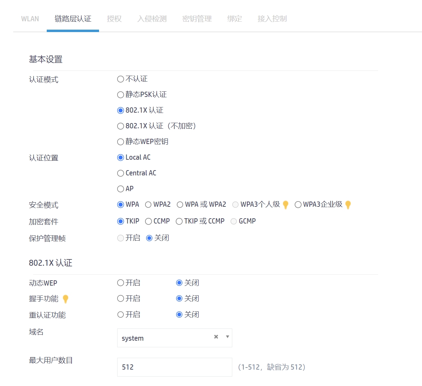Open the 密钥管理 tab
Image resolution: width=422 pixels, height=386 pixels.
pos(197,19)
